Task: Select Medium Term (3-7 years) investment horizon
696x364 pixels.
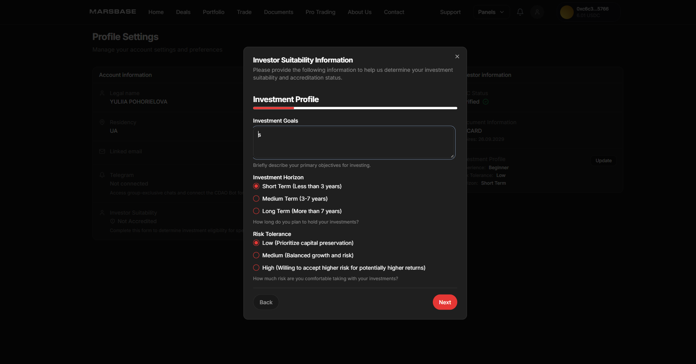Action: pos(256,198)
